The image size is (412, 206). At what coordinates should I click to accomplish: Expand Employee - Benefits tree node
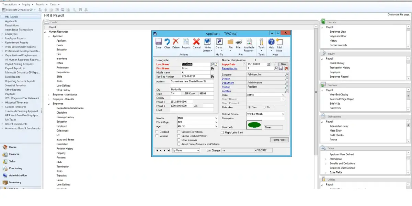[49, 99]
